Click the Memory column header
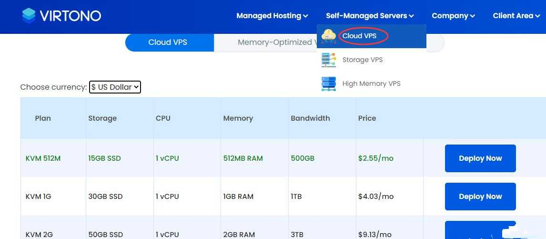 coord(238,118)
